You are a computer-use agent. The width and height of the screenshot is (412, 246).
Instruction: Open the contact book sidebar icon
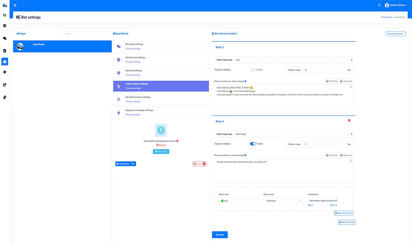click(x=5, y=51)
